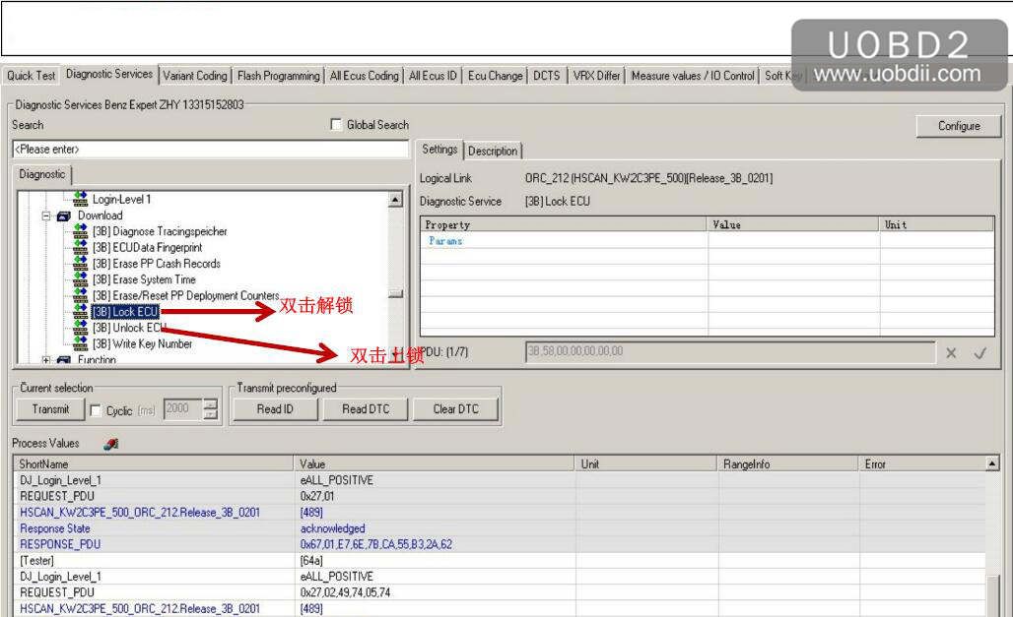Select [3B] Diagnose Tracingspeicher item
Viewport: 1013px width, 617px height.
(x=160, y=231)
